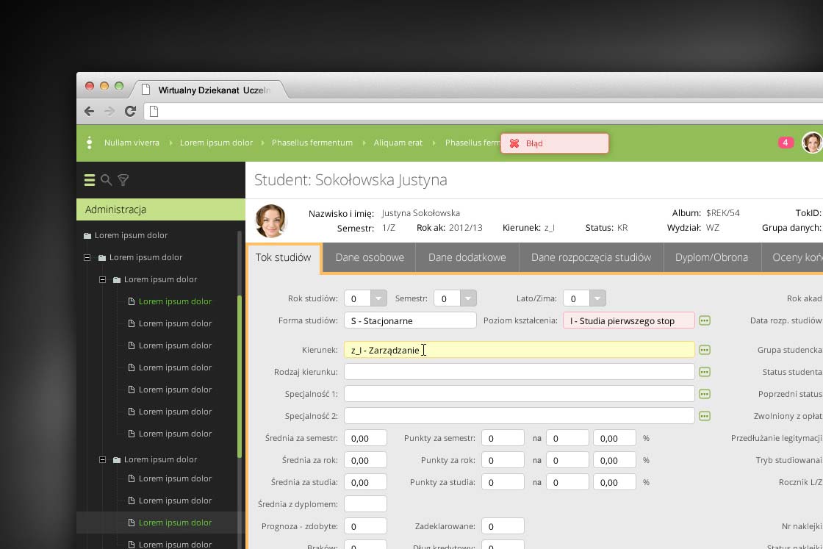Click the Forma studiów input field
Image resolution: width=823 pixels, height=549 pixels.
click(410, 320)
